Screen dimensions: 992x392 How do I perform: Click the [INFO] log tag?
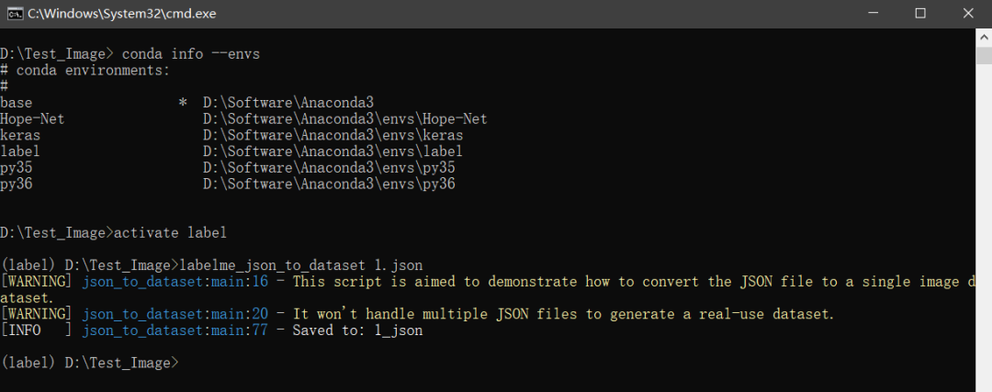(37, 330)
